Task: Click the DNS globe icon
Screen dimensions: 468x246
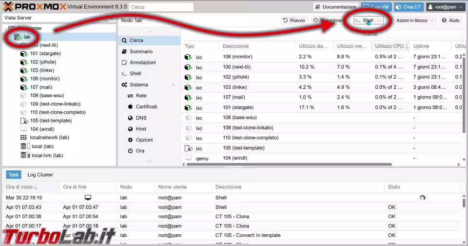Action: coord(130,118)
